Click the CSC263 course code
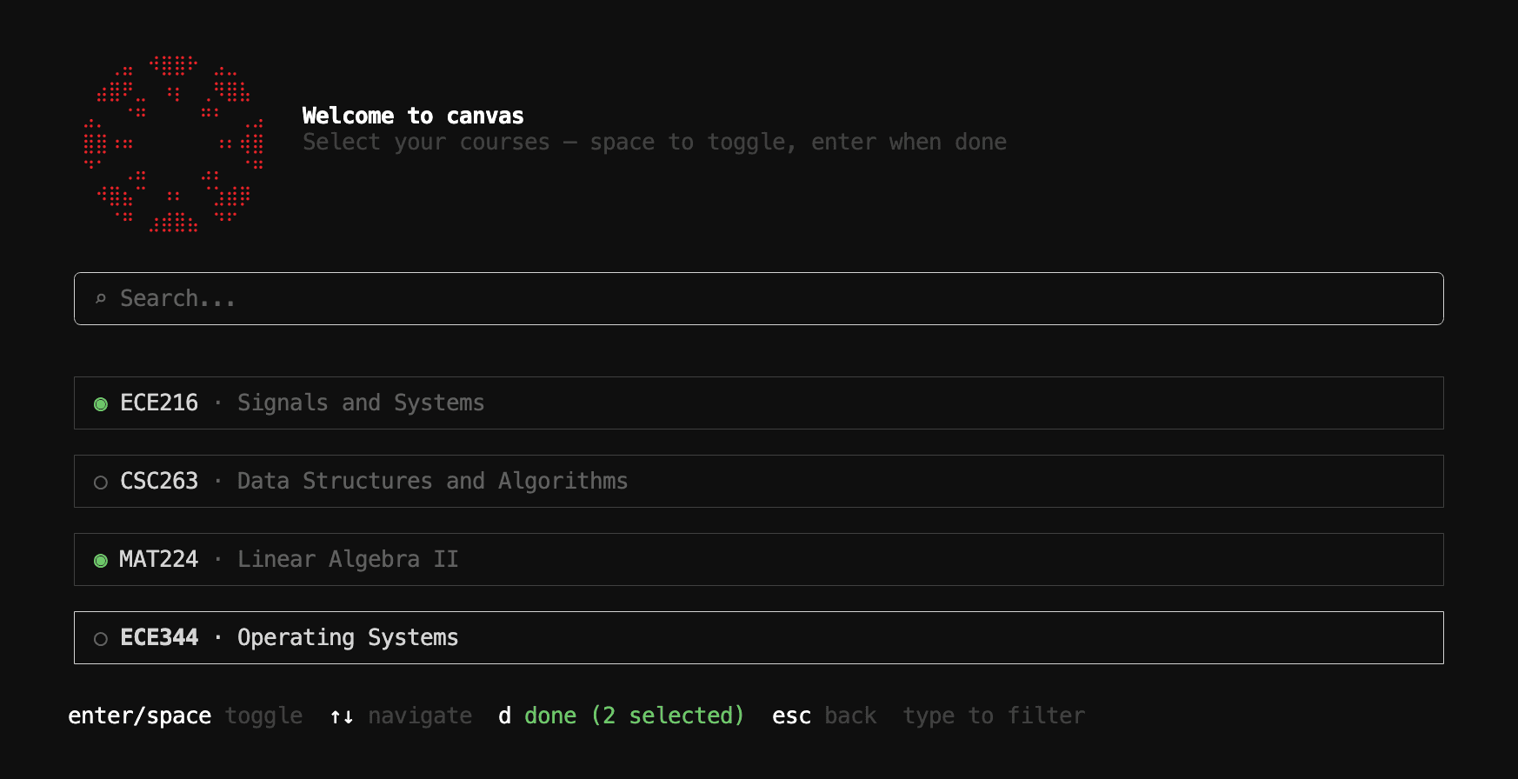Viewport: 1518px width, 779px height. pos(159,481)
